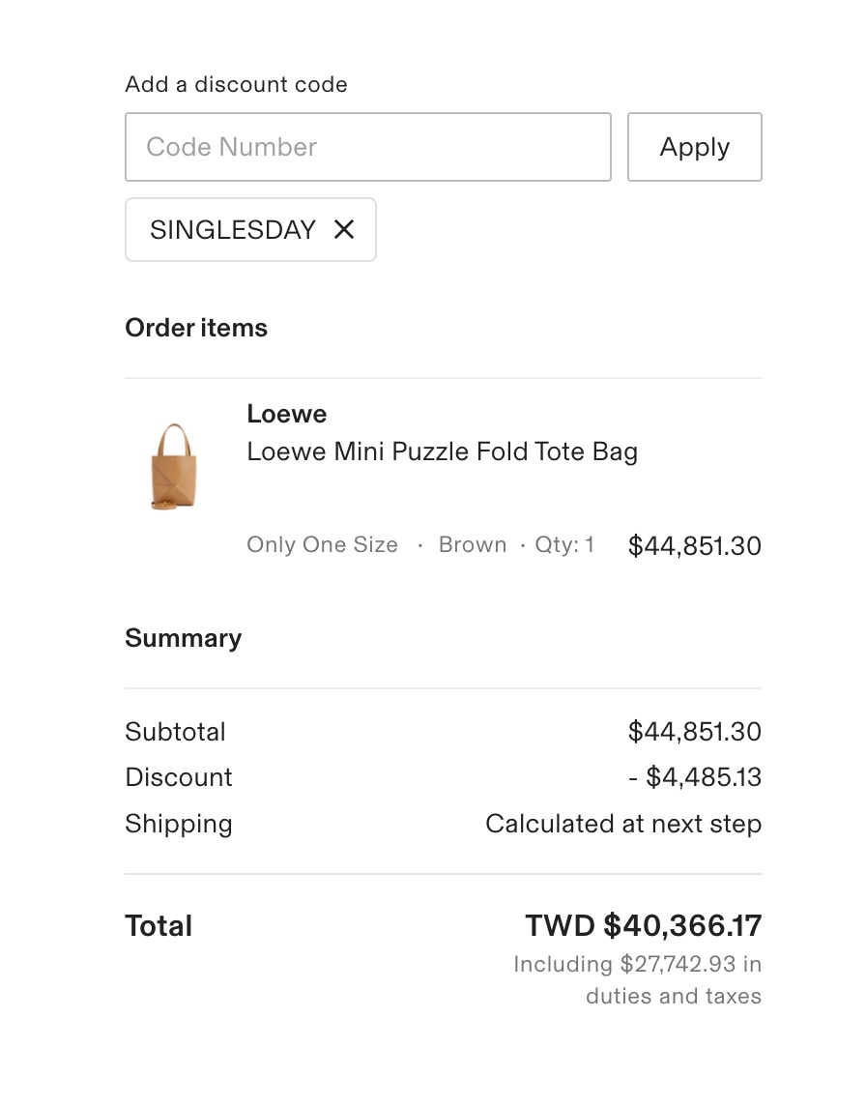Click the Shipping row label

(179, 824)
